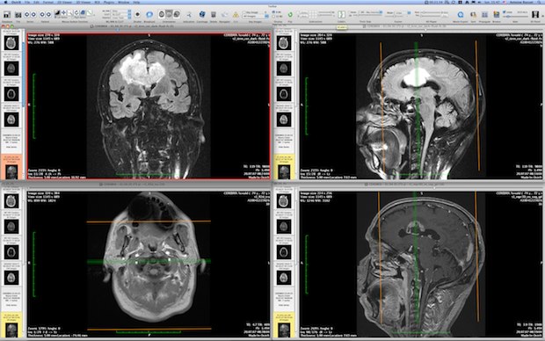Click the Bloodpool blue icon
Viewport: 545px width, 341px height.
(x=149, y=14)
